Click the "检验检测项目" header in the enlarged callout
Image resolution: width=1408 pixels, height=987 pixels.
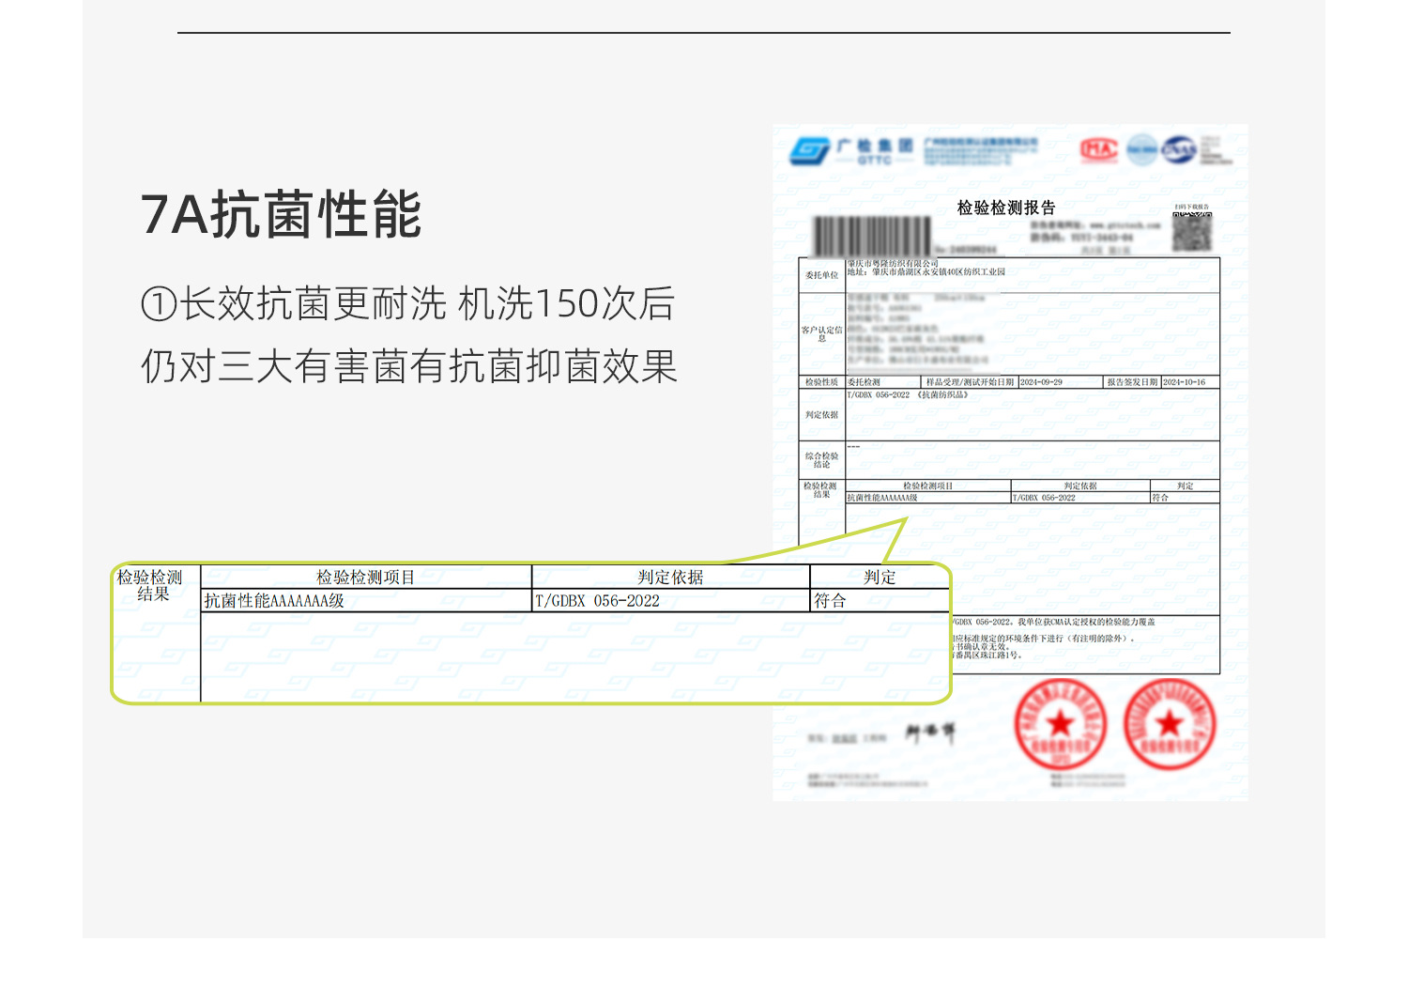365,578
